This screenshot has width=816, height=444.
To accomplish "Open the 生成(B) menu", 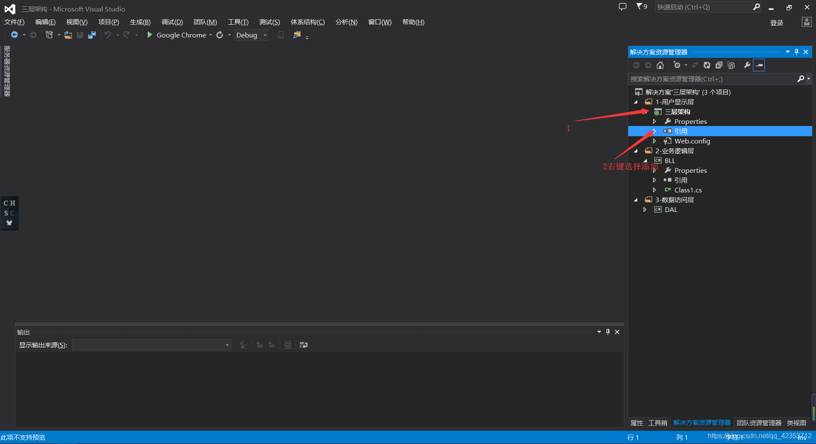I will point(140,22).
